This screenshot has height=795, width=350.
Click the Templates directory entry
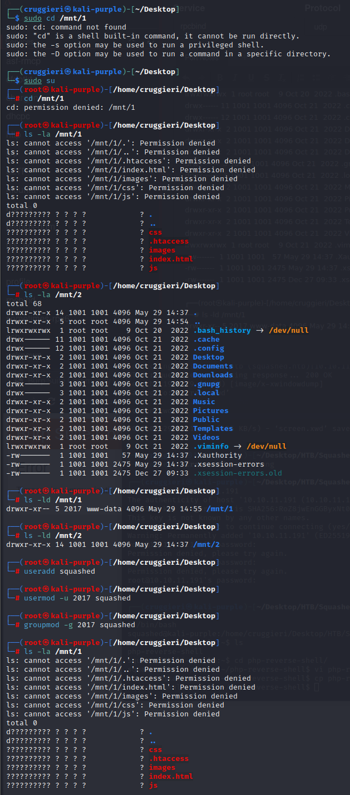tap(213, 429)
